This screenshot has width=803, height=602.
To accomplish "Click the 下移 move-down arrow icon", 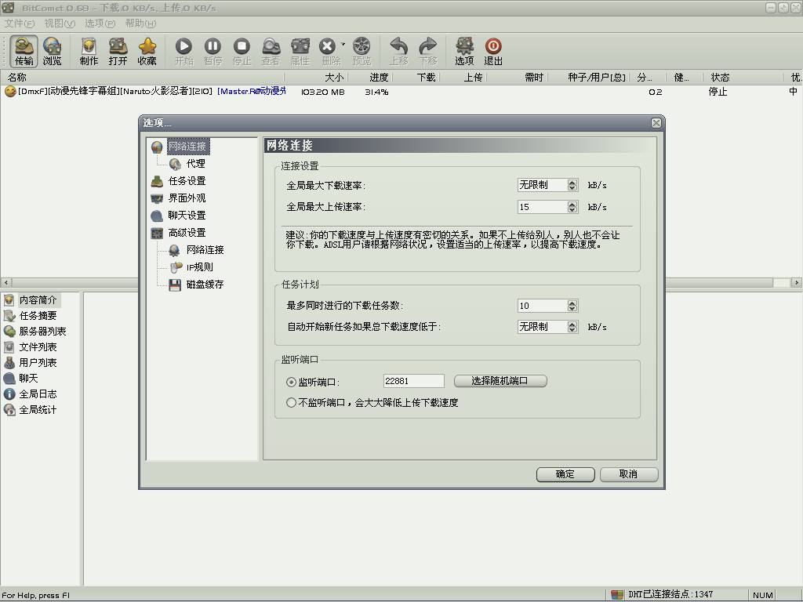I will pos(427,51).
